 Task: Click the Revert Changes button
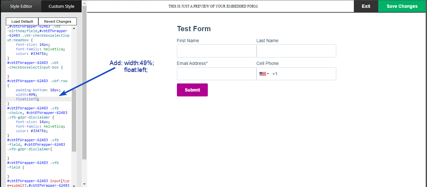(x=57, y=21)
